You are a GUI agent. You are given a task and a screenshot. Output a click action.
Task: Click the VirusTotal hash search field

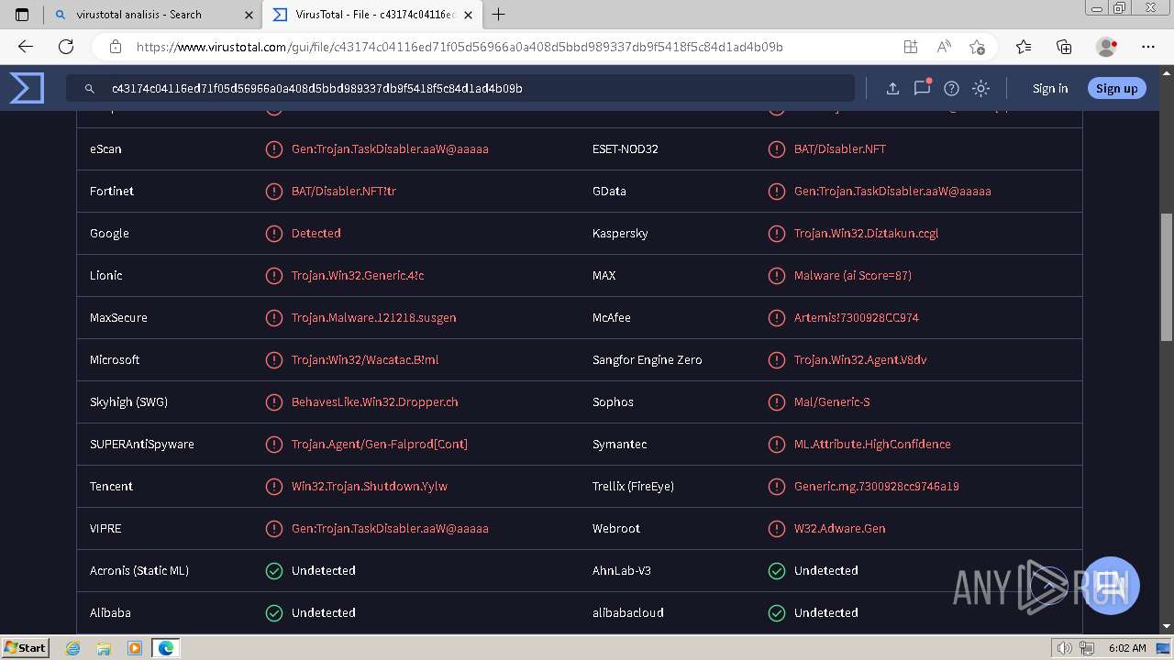[460, 88]
